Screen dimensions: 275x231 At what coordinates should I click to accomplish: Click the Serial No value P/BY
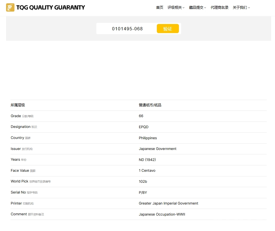[143, 193]
